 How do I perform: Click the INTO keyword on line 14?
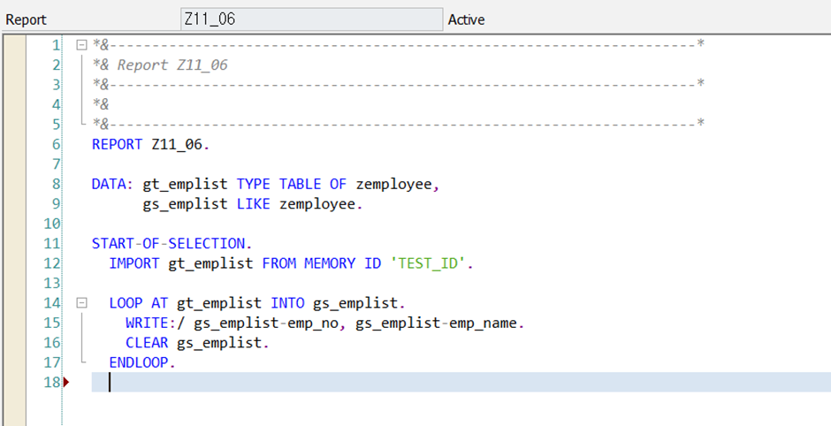point(287,303)
